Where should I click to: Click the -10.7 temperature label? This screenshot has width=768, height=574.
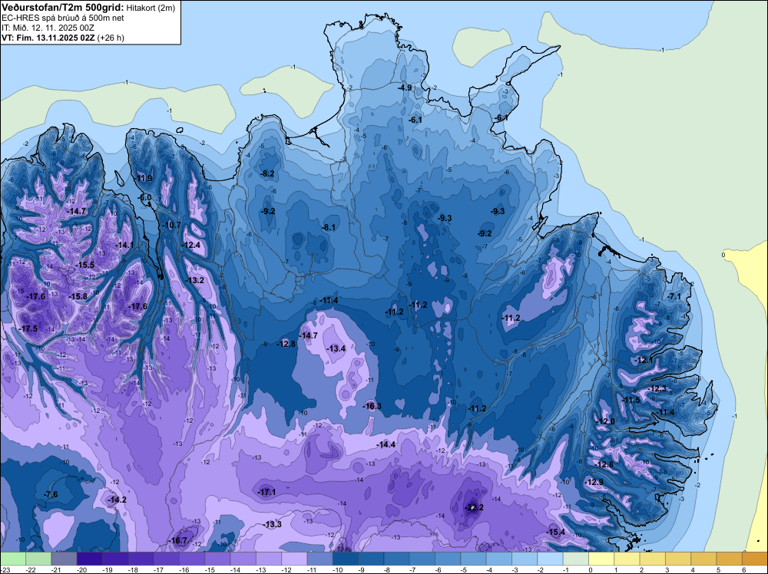171,225
